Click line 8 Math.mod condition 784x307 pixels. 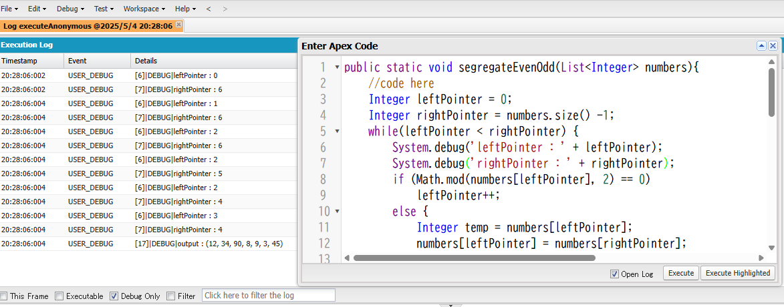point(521,180)
